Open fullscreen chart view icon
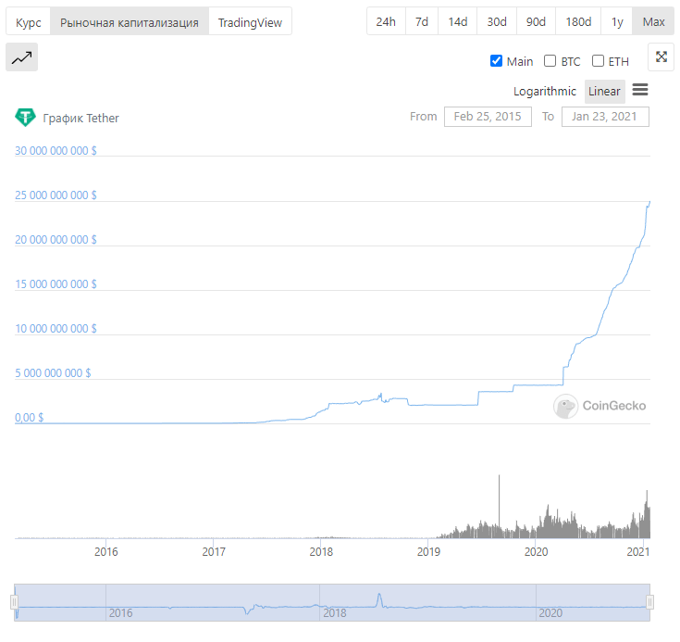The width and height of the screenshot is (680, 642). (x=661, y=57)
